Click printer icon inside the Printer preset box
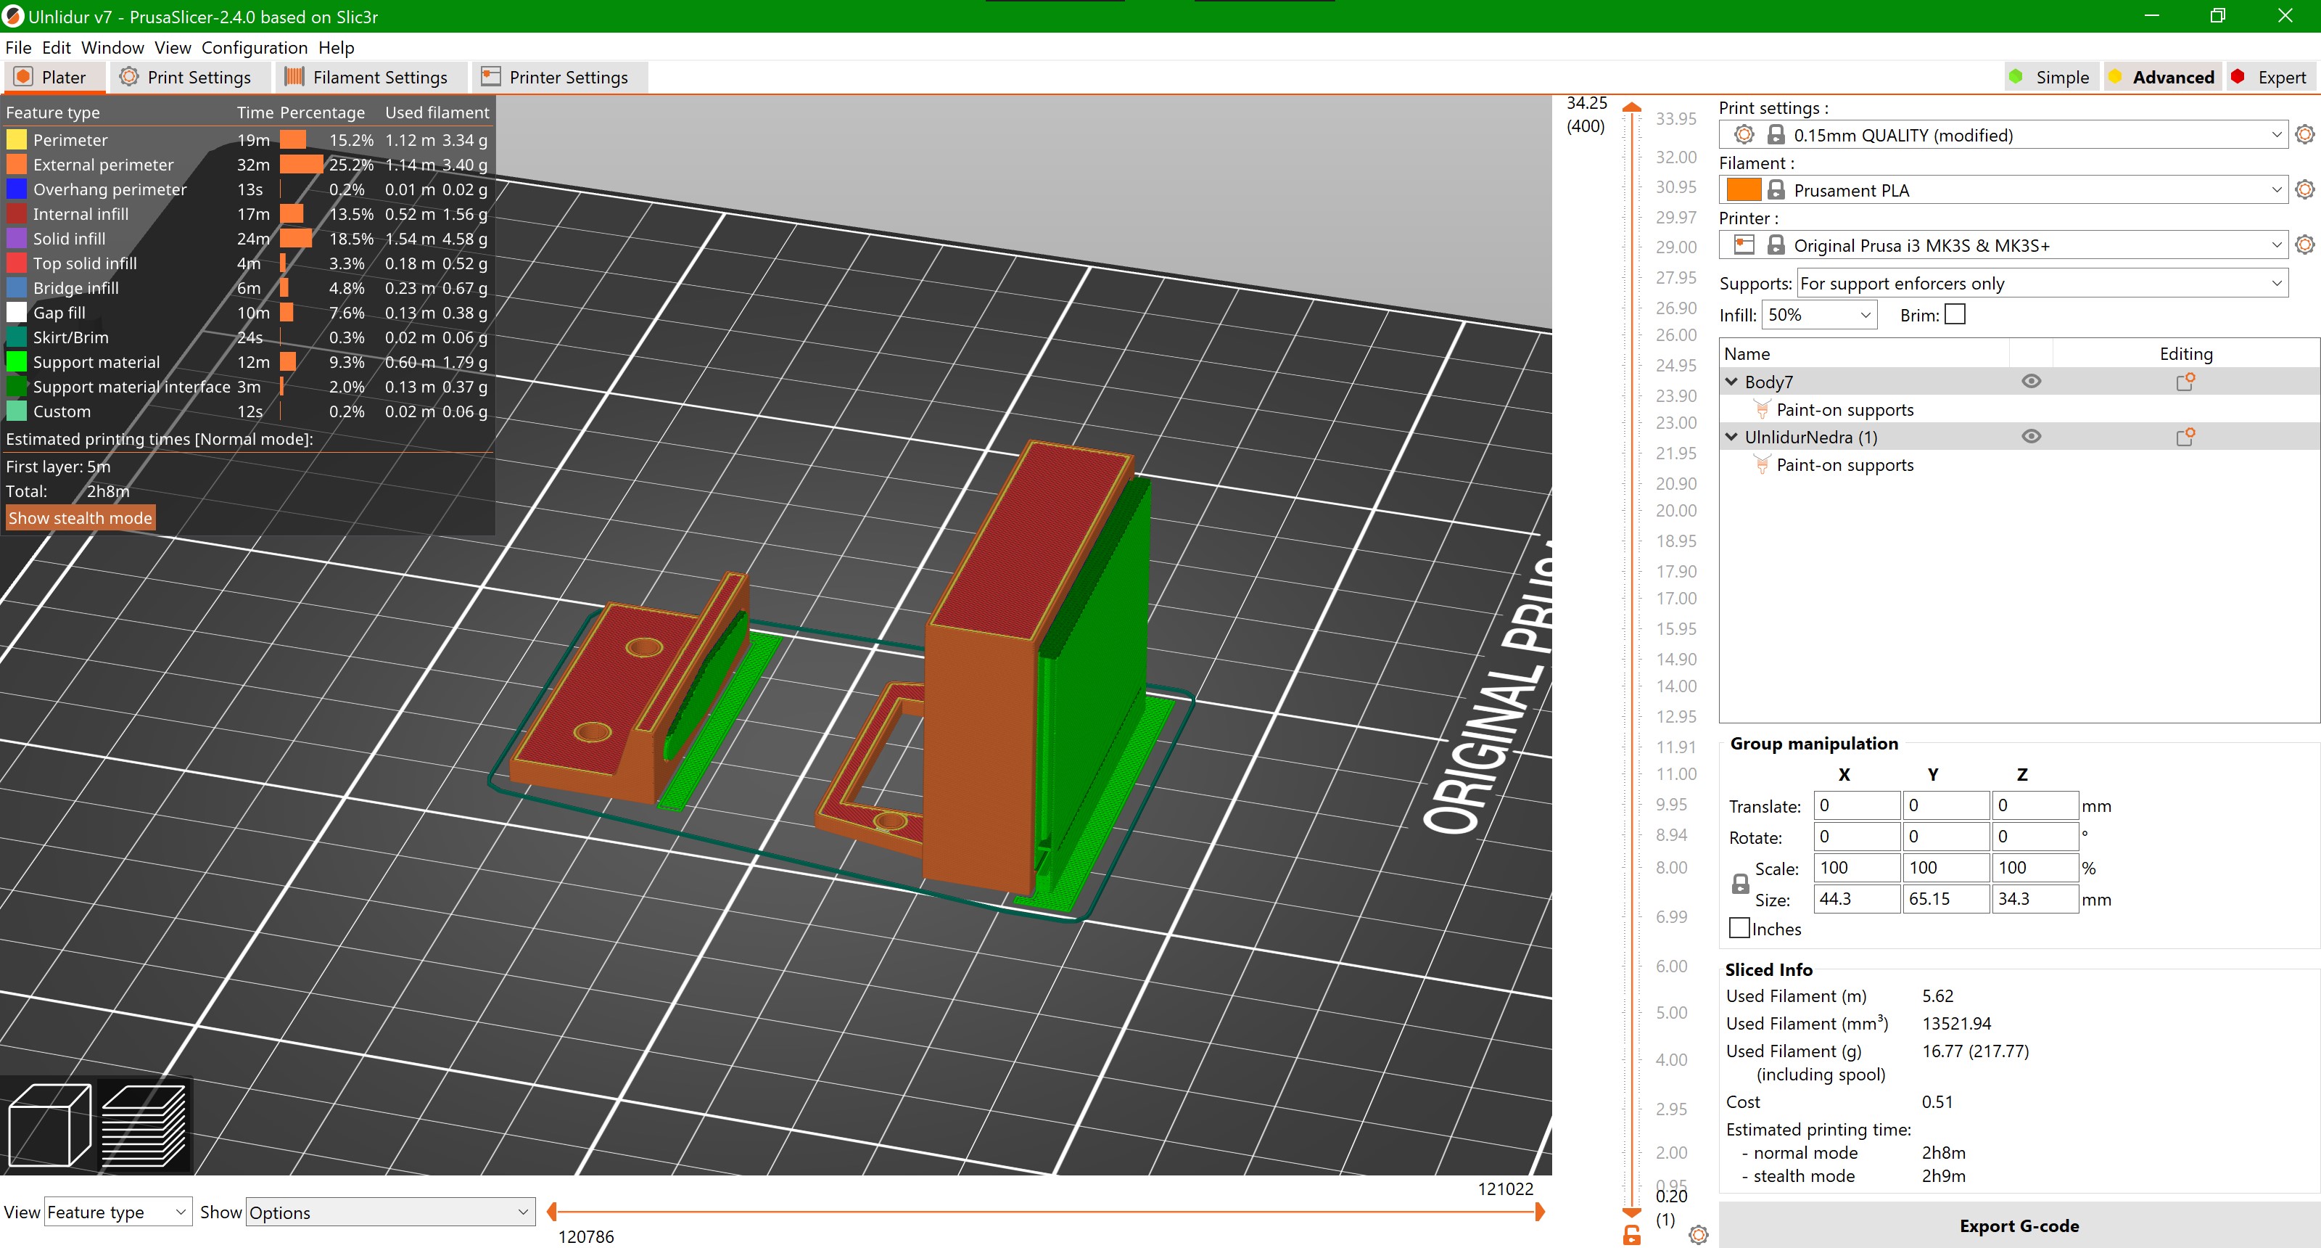Image resolution: width=2321 pixels, height=1248 pixels. 1744,245
